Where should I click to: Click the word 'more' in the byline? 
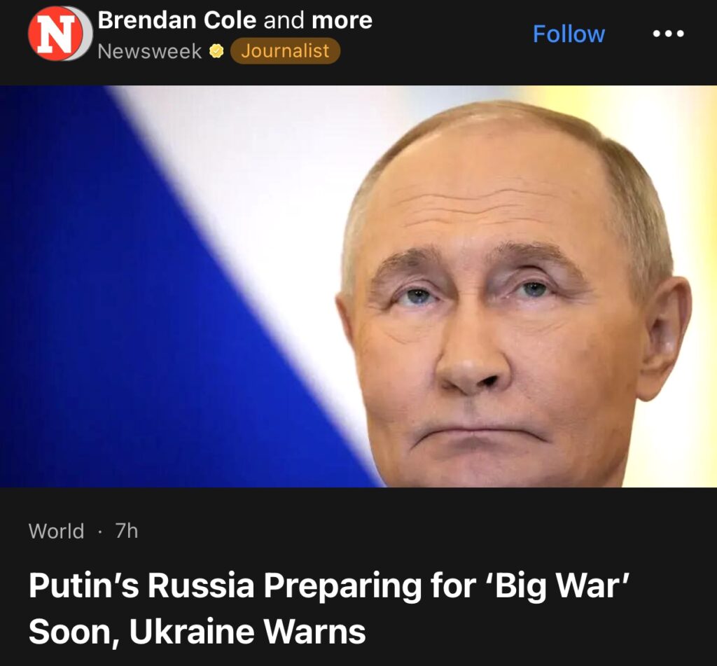(342, 20)
